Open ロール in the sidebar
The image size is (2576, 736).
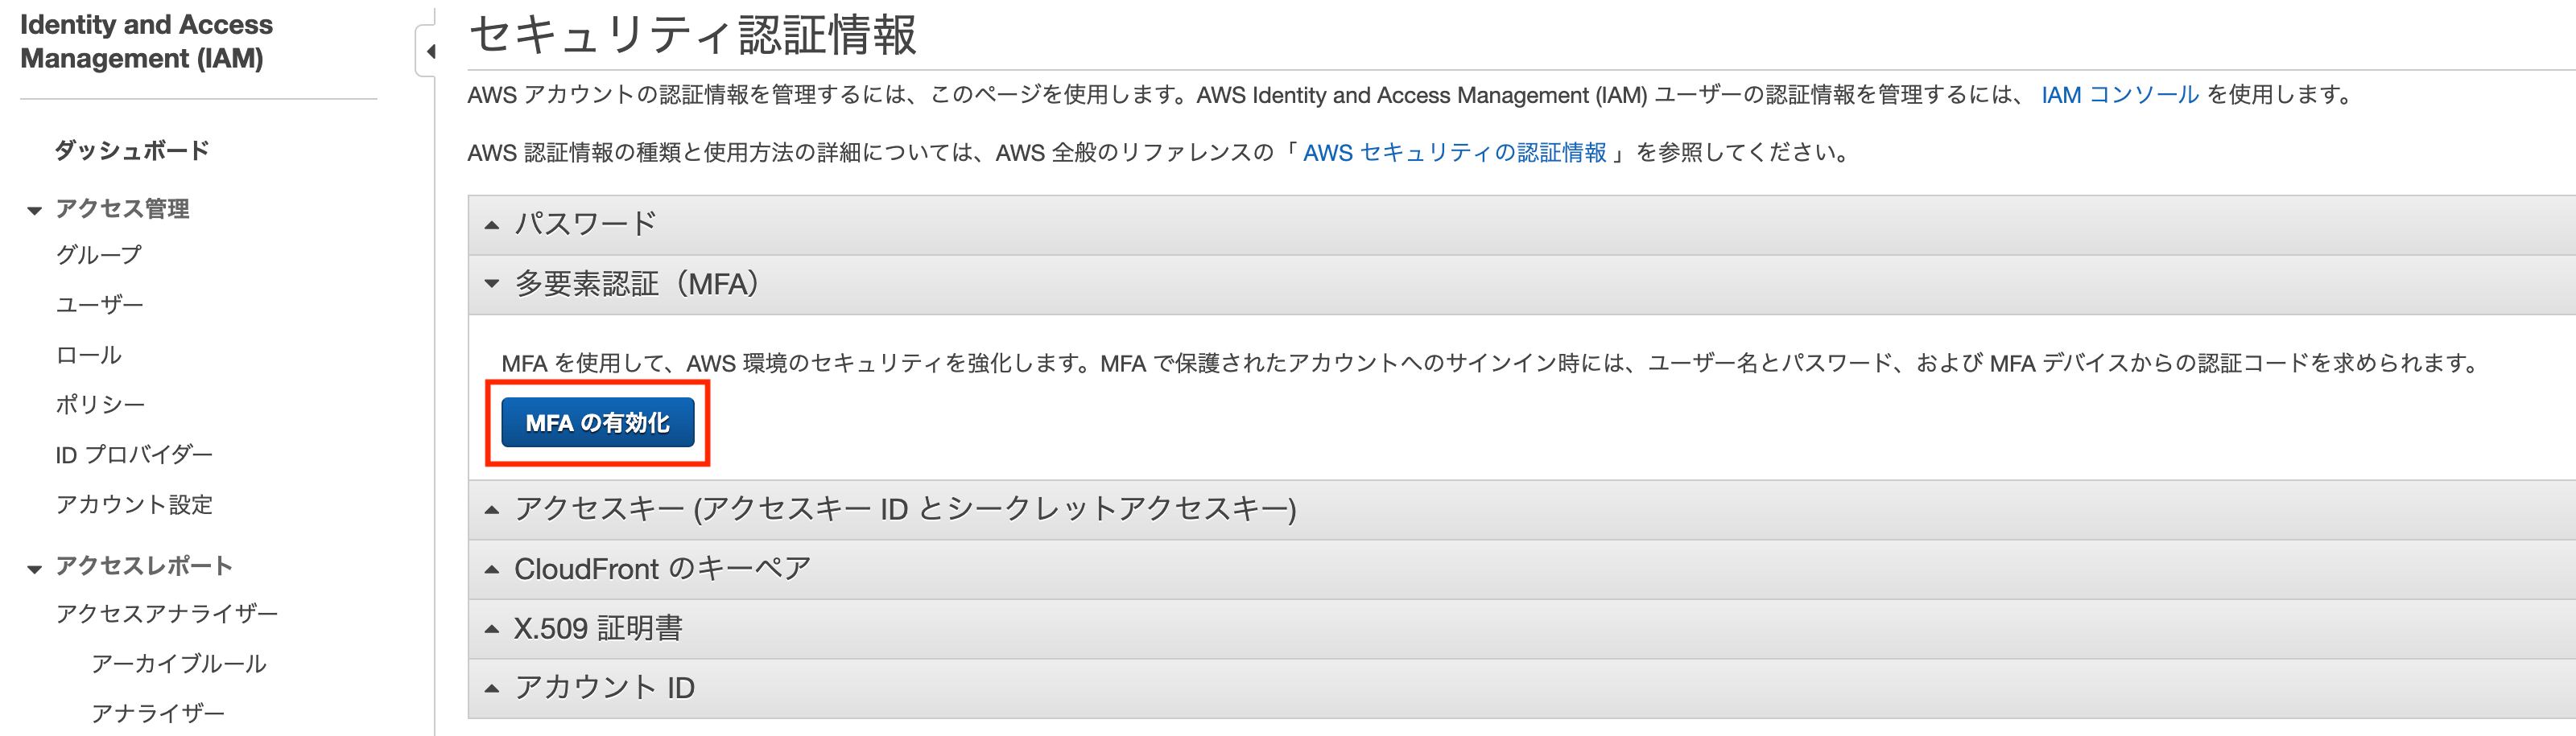[88, 355]
